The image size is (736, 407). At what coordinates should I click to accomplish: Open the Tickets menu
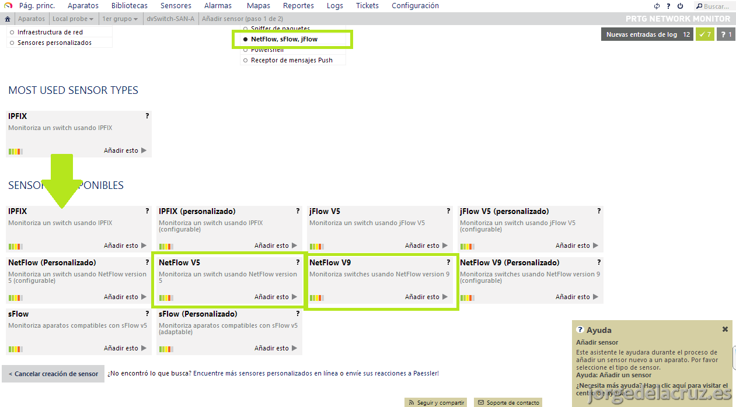tap(367, 6)
